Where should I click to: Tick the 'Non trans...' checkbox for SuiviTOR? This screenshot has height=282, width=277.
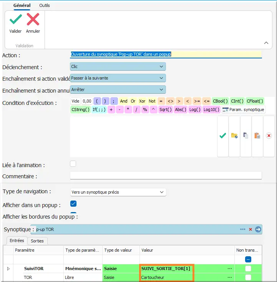tap(248, 269)
